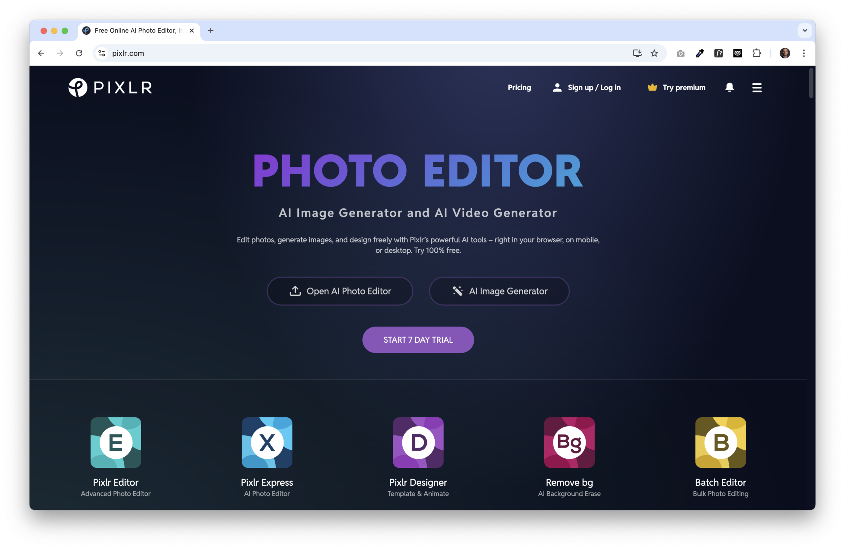Click the 'AI Photo Editor' caption under Express

(x=267, y=494)
